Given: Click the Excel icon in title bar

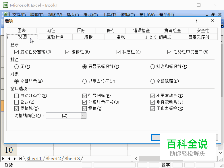Looking at the screenshot, I should [6, 5].
